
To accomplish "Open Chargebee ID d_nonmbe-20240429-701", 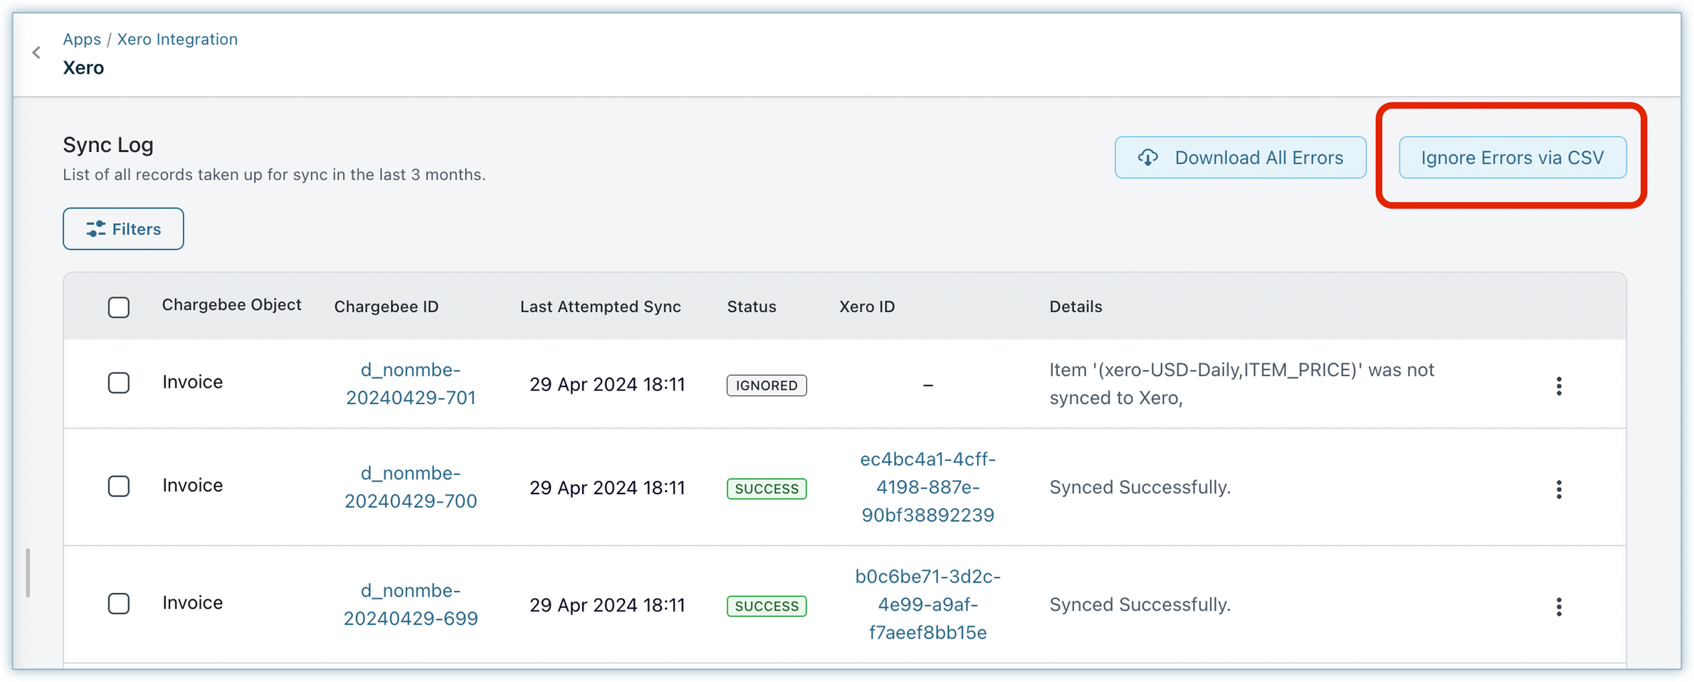I will 411,384.
